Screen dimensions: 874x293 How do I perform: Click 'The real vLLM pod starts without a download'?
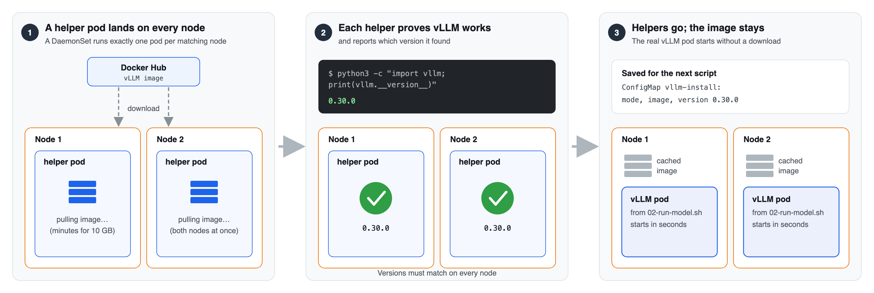[x=706, y=41]
